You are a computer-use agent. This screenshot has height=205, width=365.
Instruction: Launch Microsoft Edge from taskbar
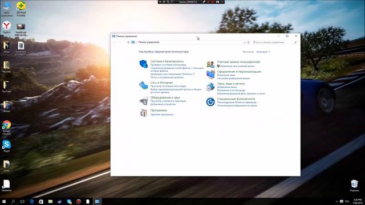click(32, 202)
